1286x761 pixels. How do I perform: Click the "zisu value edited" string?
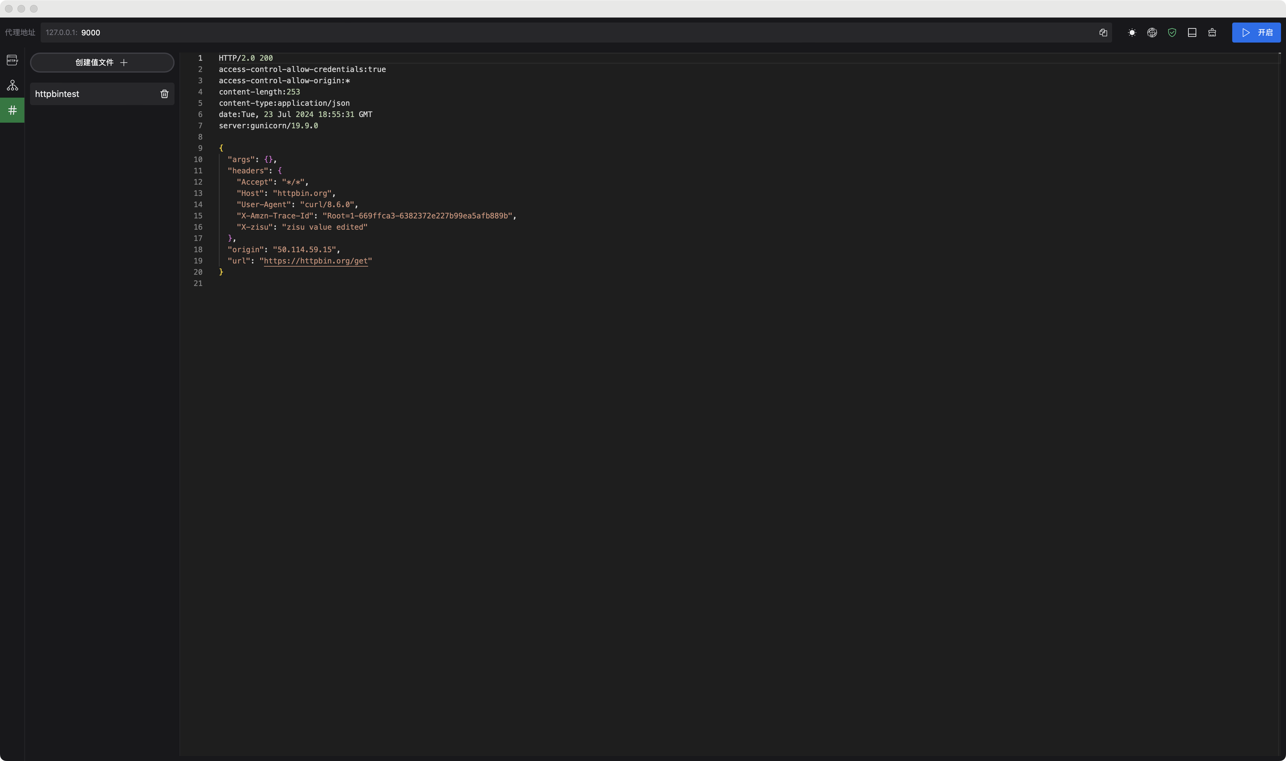click(x=324, y=227)
